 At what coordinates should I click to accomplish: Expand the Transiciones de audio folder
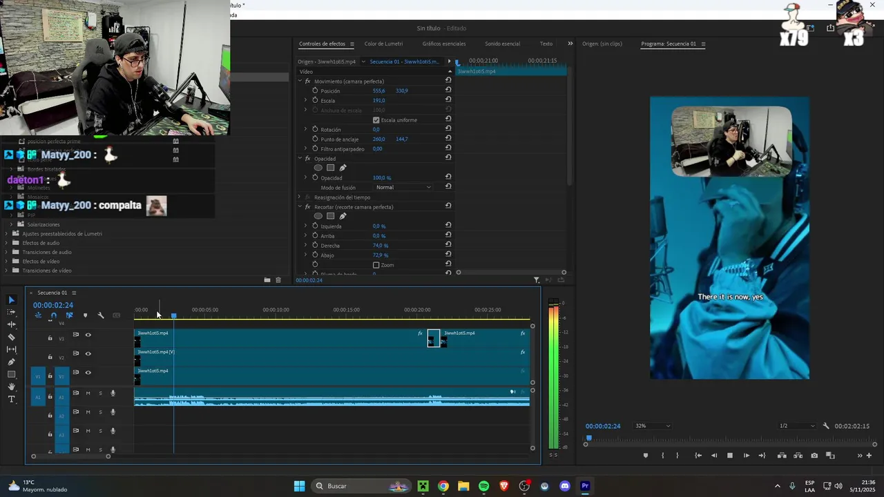(x=7, y=252)
